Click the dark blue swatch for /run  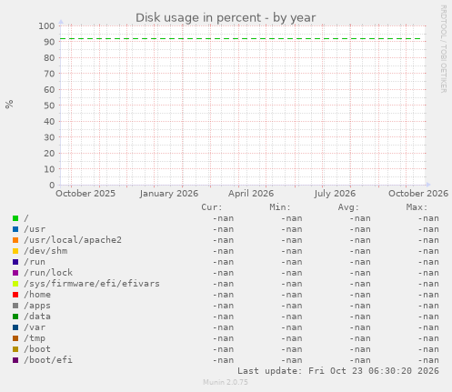(15, 262)
